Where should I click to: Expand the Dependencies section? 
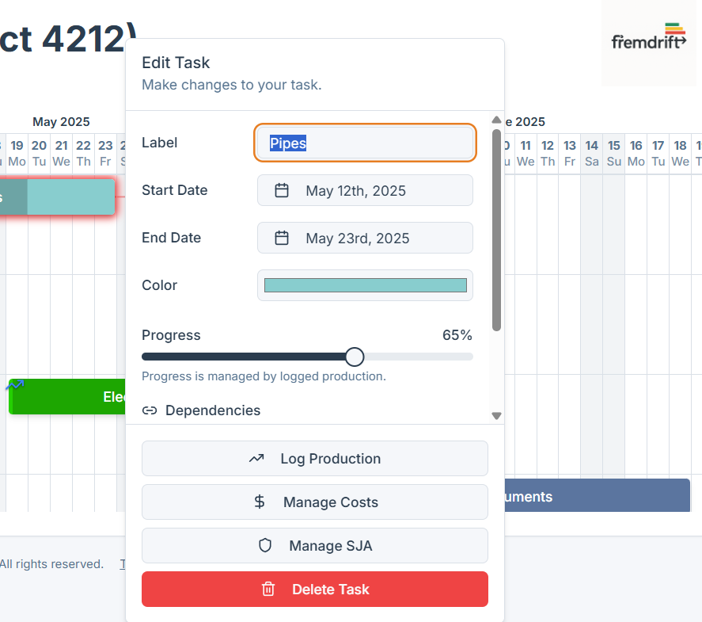pos(213,410)
